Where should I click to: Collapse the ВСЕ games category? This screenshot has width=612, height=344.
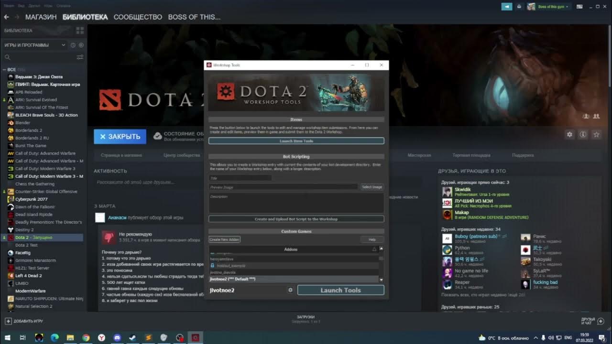(4, 70)
